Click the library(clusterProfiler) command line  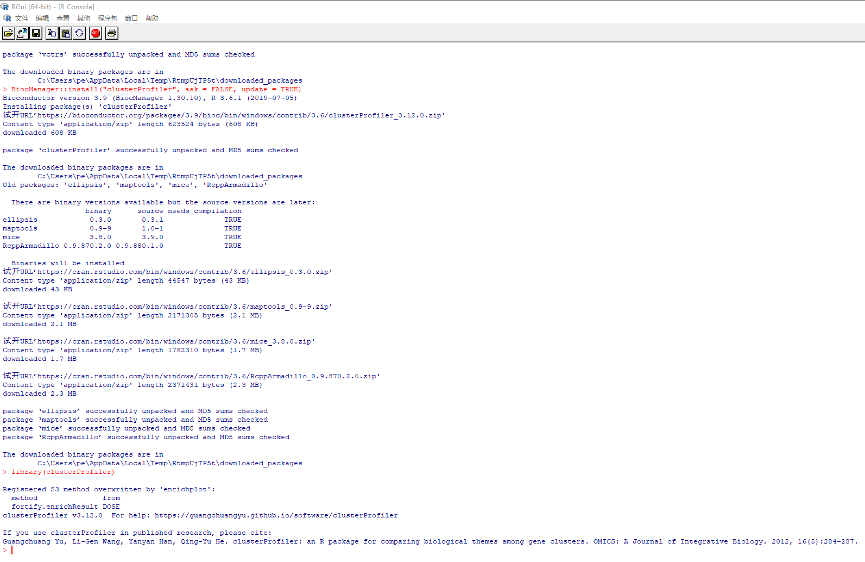click(59, 472)
